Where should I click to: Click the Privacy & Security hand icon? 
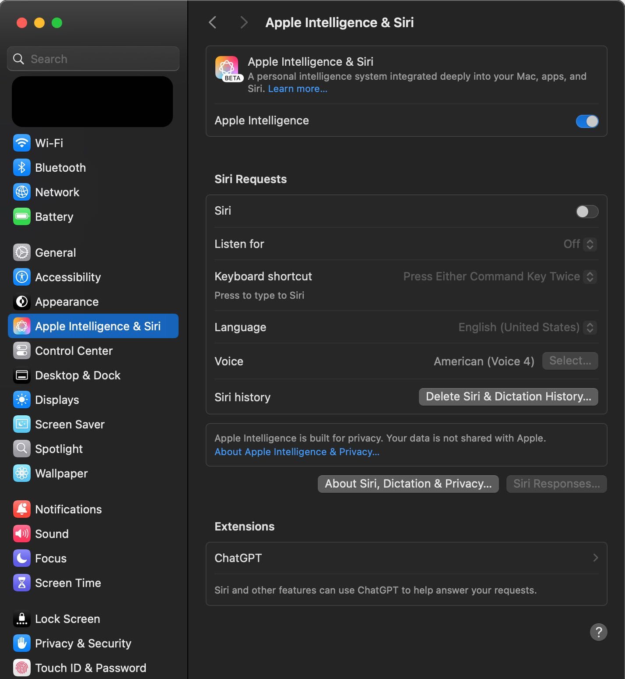click(22, 643)
